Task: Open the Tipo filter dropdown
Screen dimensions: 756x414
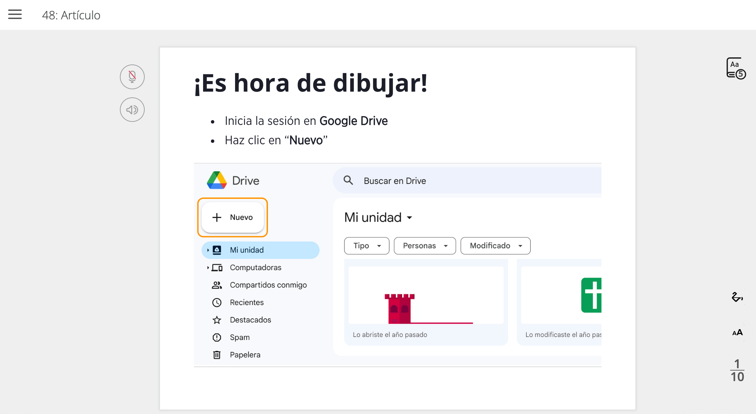Action: tap(366, 246)
